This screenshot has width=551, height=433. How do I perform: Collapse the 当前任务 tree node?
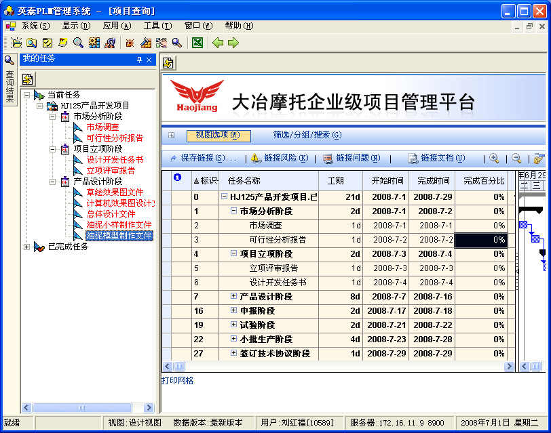(x=26, y=95)
